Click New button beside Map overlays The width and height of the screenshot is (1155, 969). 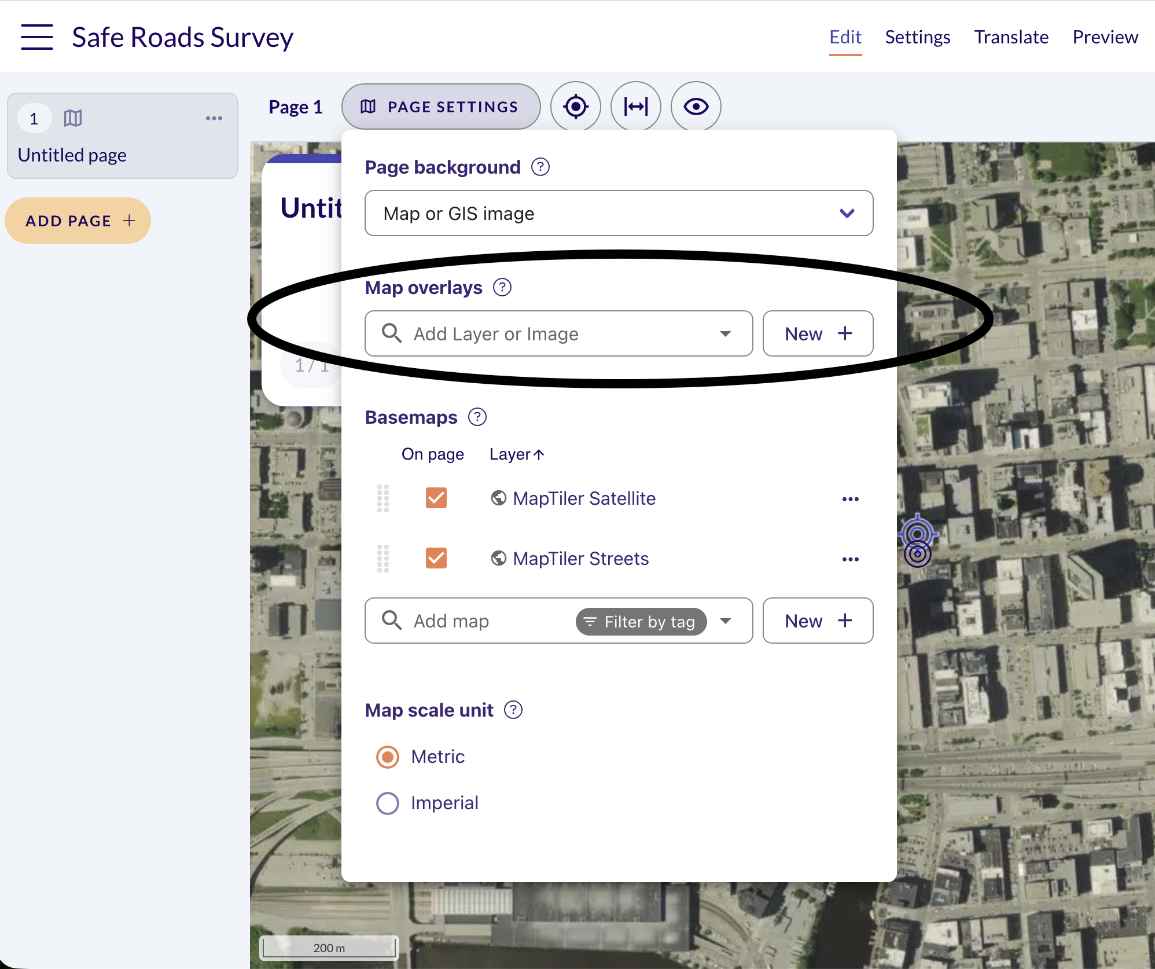[x=818, y=333]
